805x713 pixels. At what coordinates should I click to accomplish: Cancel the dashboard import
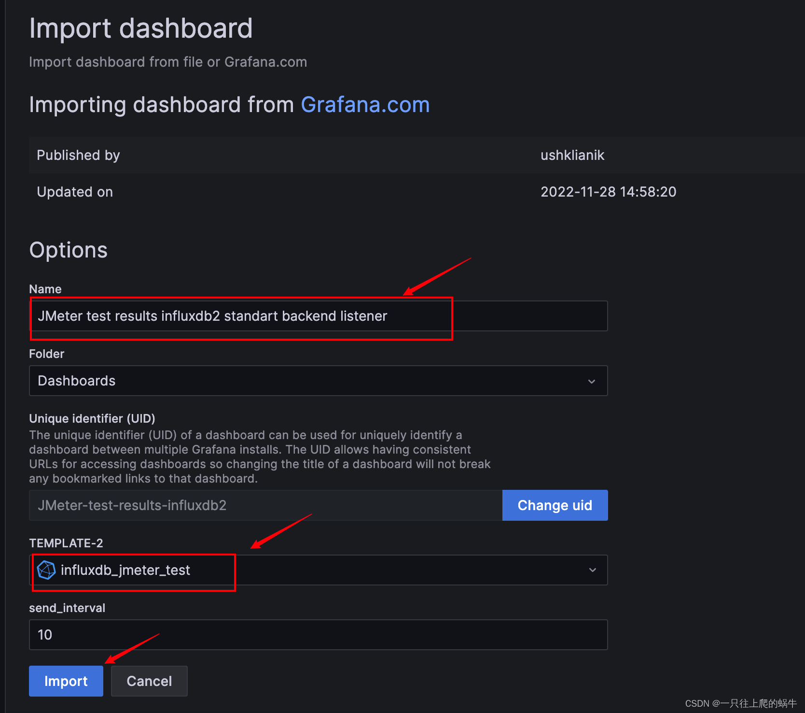click(x=149, y=681)
